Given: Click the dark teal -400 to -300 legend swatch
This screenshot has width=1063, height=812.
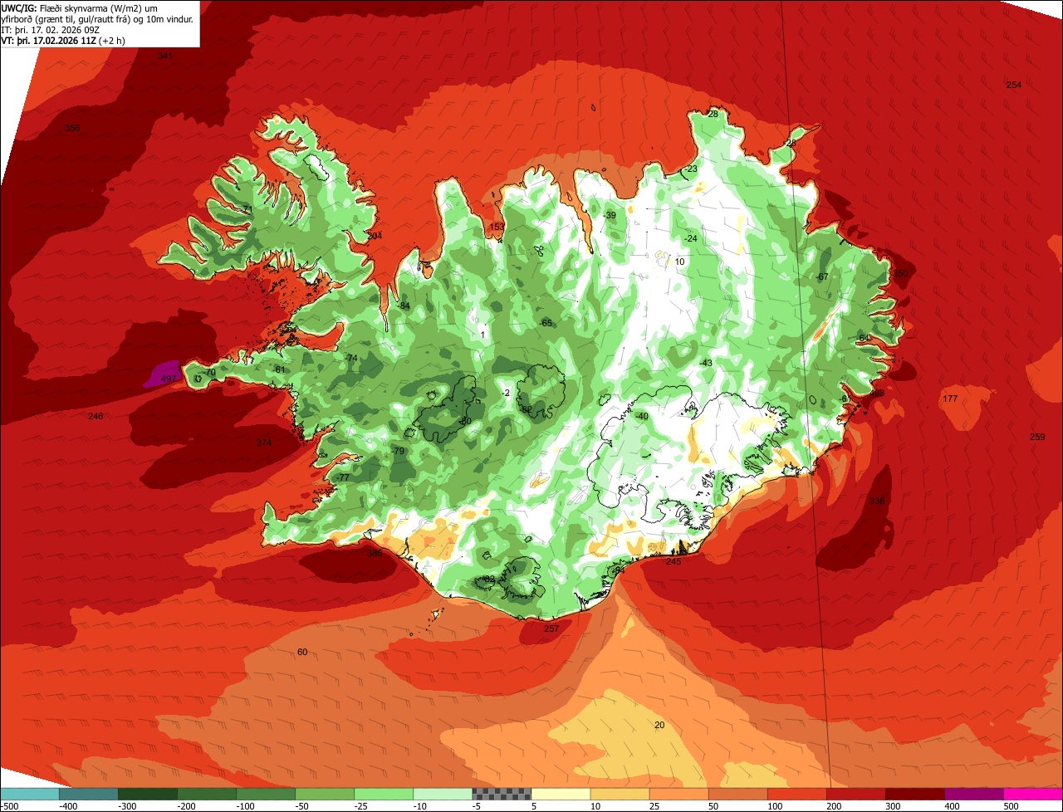Looking at the screenshot, I should pyautogui.click(x=89, y=794).
